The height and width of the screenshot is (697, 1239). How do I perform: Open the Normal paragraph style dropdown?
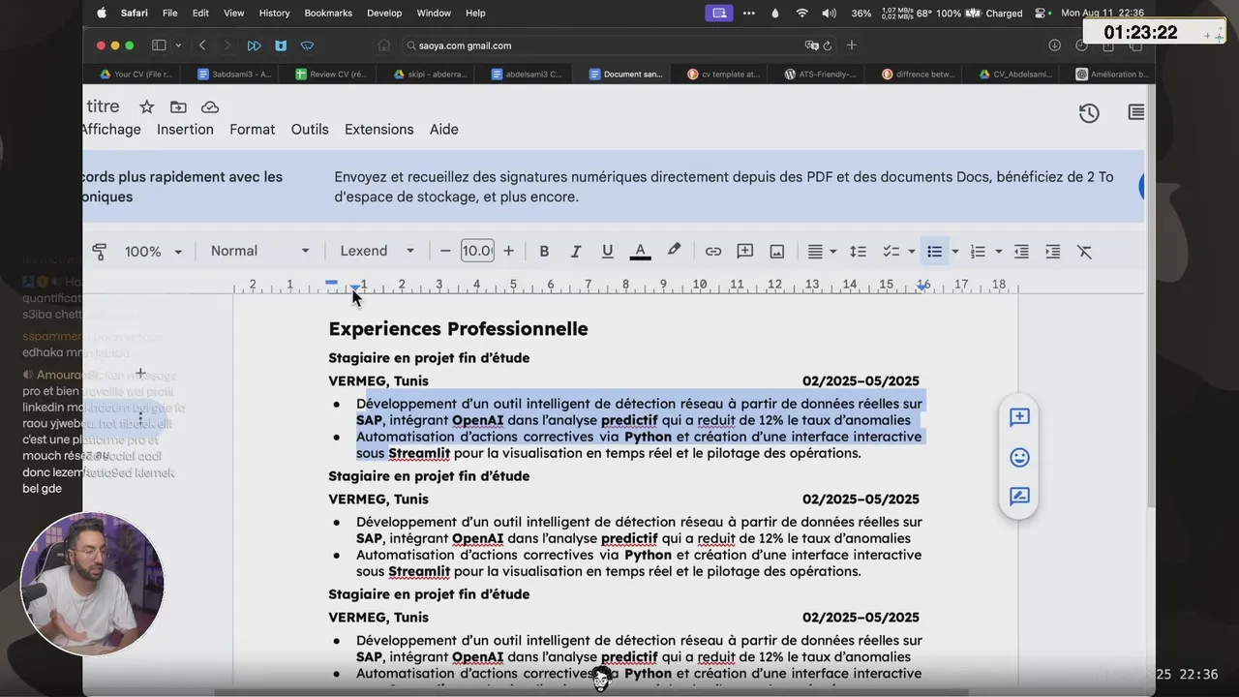[260, 251]
